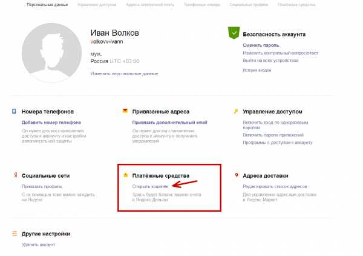Click the Платёжные средства section heading

(x=161, y=176)
